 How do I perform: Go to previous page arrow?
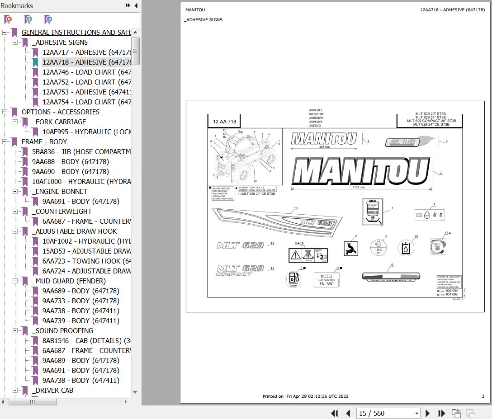(348, 414)
